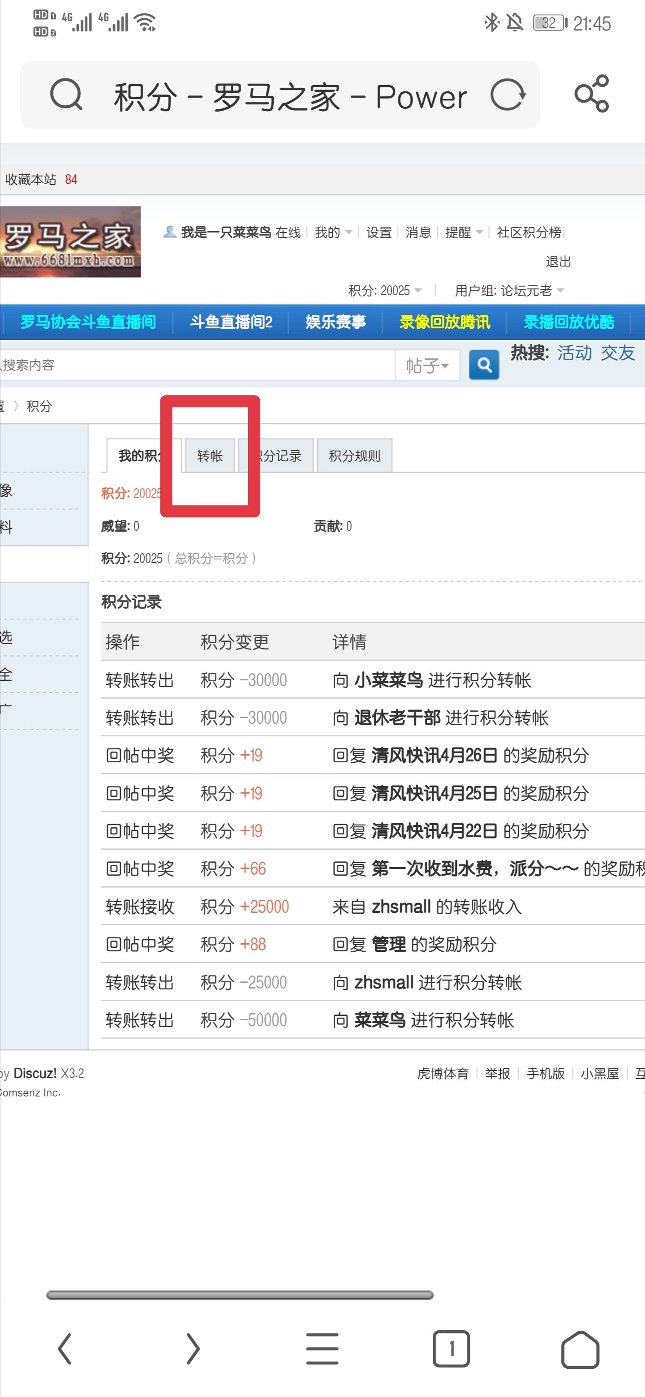
Task: Open zhsmall in the -25000 transfer row
Action: 384,982
